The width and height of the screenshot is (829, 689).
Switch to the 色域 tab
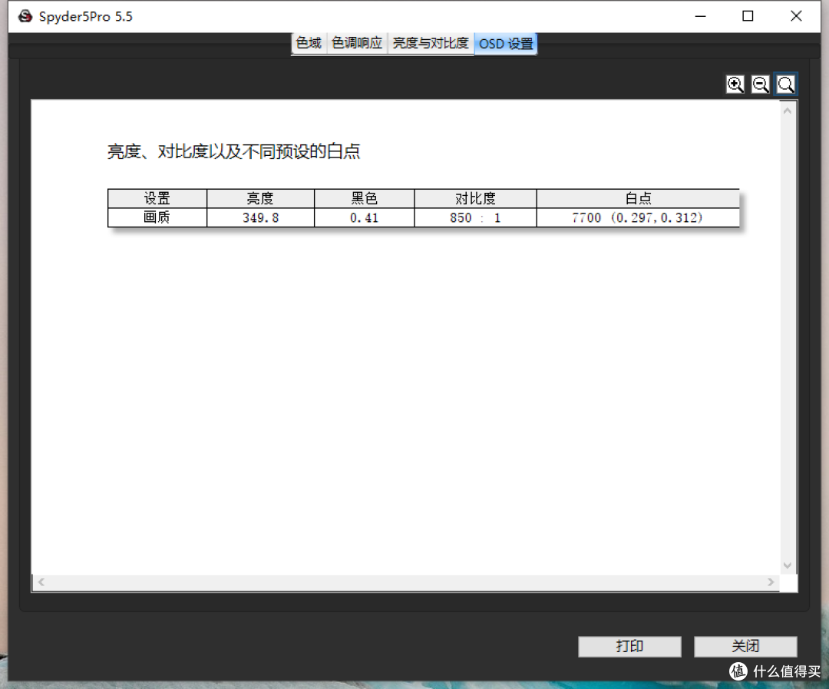point(309,43)
